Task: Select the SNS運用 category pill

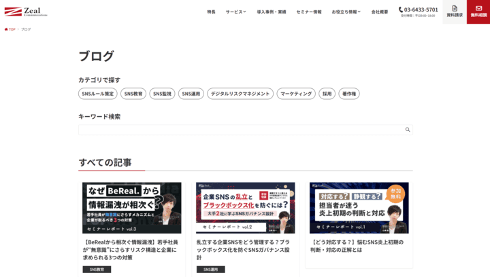Action: 191,94
